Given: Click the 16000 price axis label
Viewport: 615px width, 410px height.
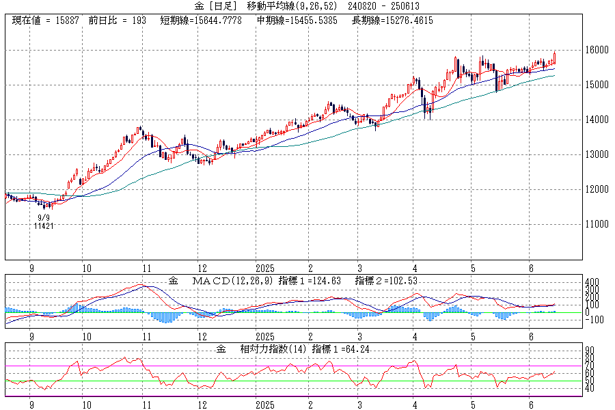Looking at the screenshot, I should click(x=577, y=51).
